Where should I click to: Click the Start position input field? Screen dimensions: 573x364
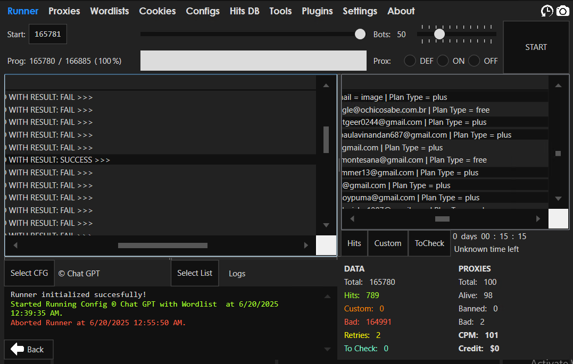click(x=47, y=35)
